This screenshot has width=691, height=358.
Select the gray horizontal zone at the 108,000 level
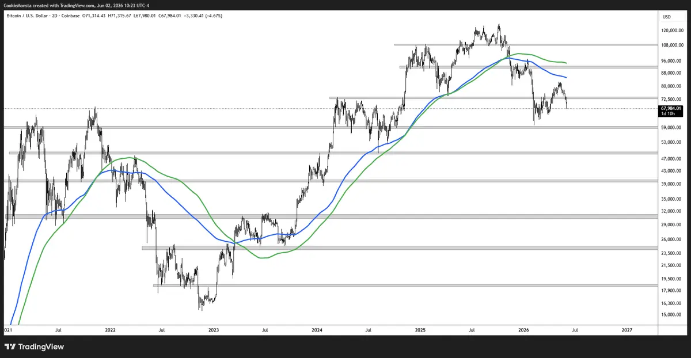[526, 44]
